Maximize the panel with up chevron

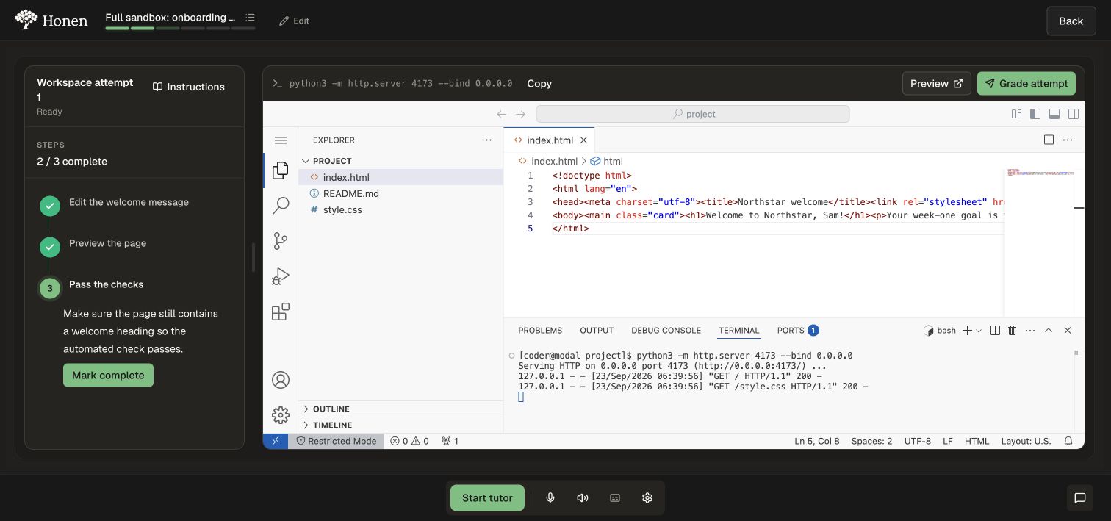pyautogui.click(x=1049, y=331)
